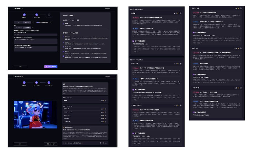The image size is (253, 155).
Task: Click the thumbs-up feedback icon
Action: tap(100, 143)
